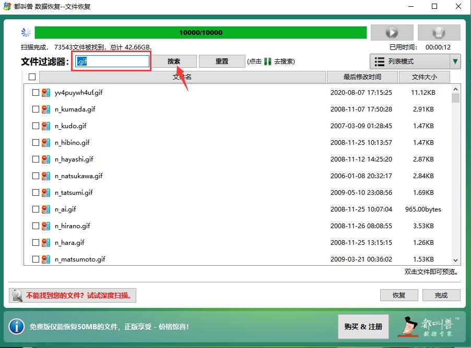
Task: Click the file icon beside n_kudo.gif
Action: (x=46, y=126)
